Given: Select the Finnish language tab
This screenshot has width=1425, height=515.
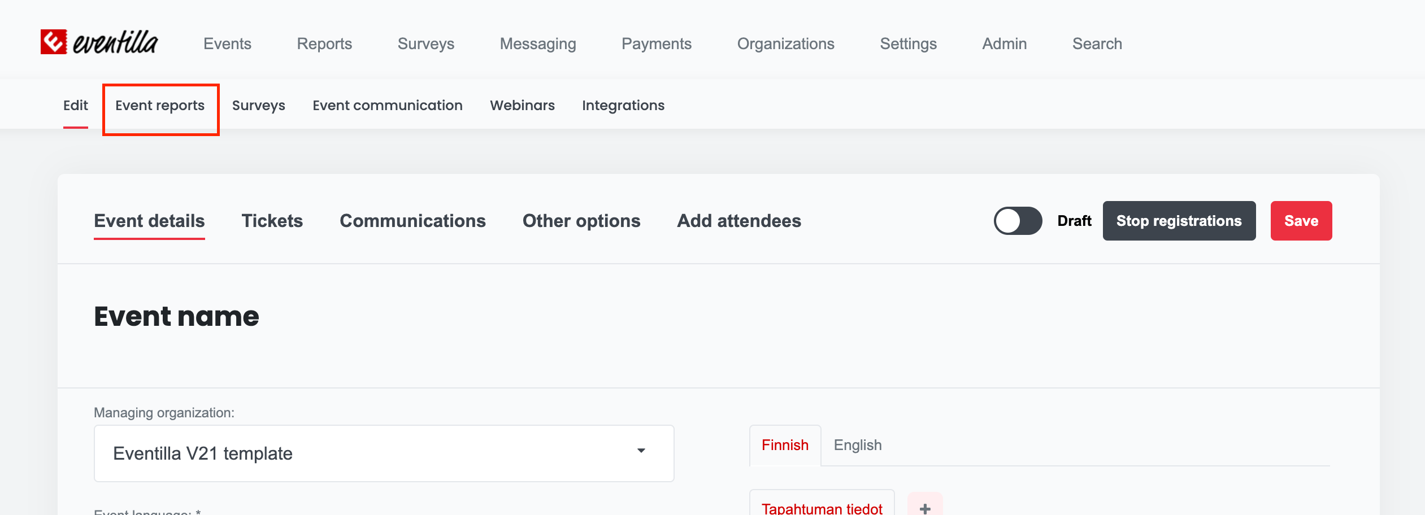Looking at the screenshot, I should click(x=785, y=446).
